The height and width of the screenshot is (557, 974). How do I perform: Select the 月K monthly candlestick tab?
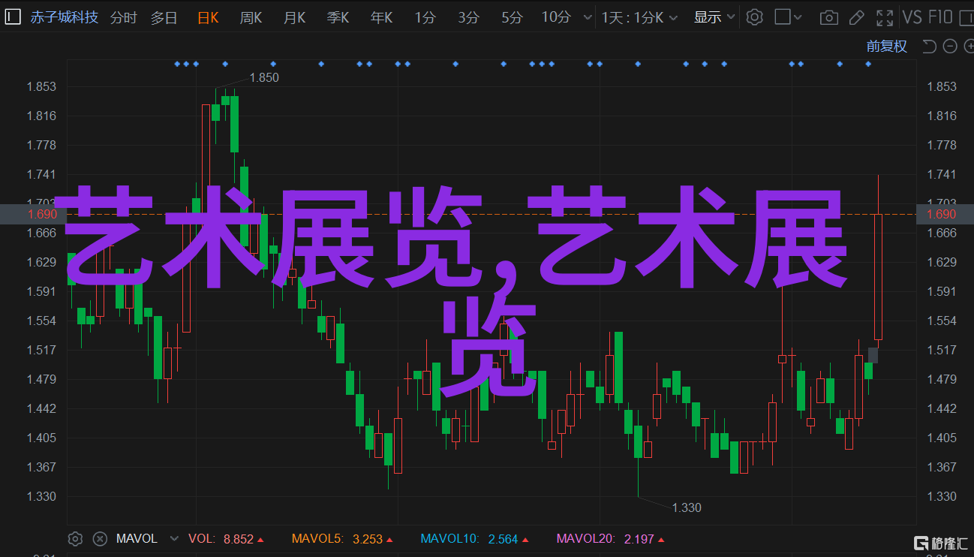pos(294,17)
